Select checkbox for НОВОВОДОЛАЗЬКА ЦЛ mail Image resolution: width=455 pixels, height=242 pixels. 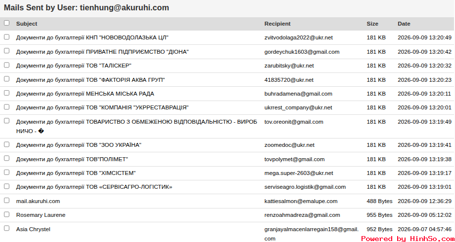(x=6, y=37)
